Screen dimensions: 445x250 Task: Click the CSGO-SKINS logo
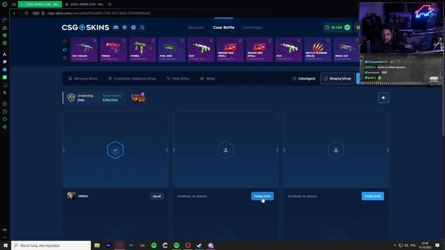coord(86,27)
